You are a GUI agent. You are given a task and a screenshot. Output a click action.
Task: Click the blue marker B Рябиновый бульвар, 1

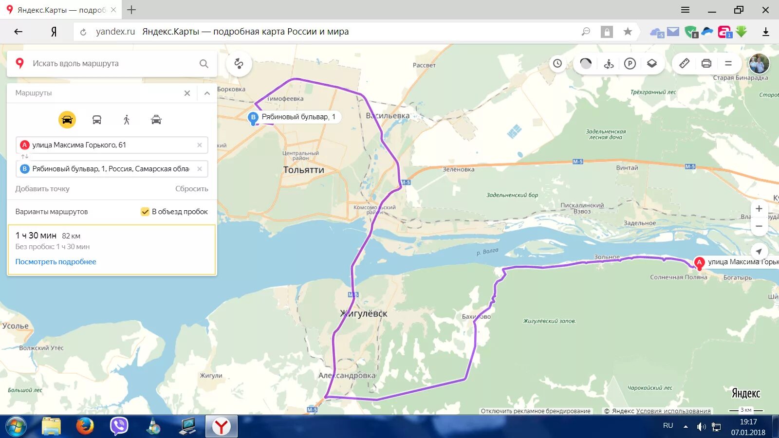[x=253, y=118]
